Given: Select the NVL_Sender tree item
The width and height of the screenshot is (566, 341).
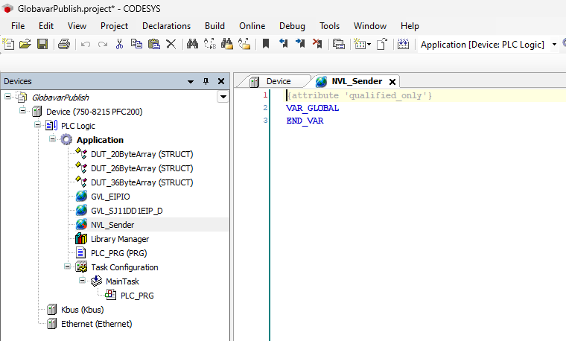Looking at the screenshot, I should pos(112,225).
